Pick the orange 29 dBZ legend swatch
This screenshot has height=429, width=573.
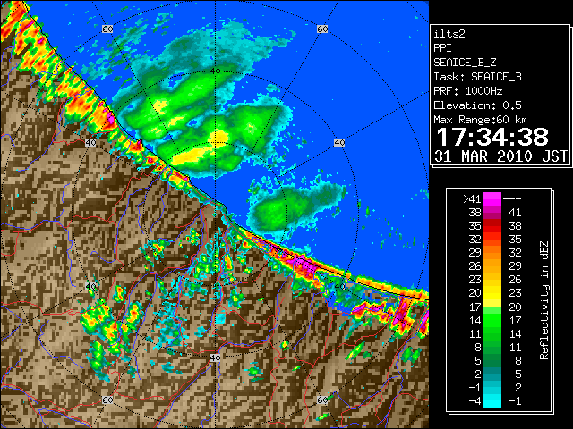(x=492, y=253)
